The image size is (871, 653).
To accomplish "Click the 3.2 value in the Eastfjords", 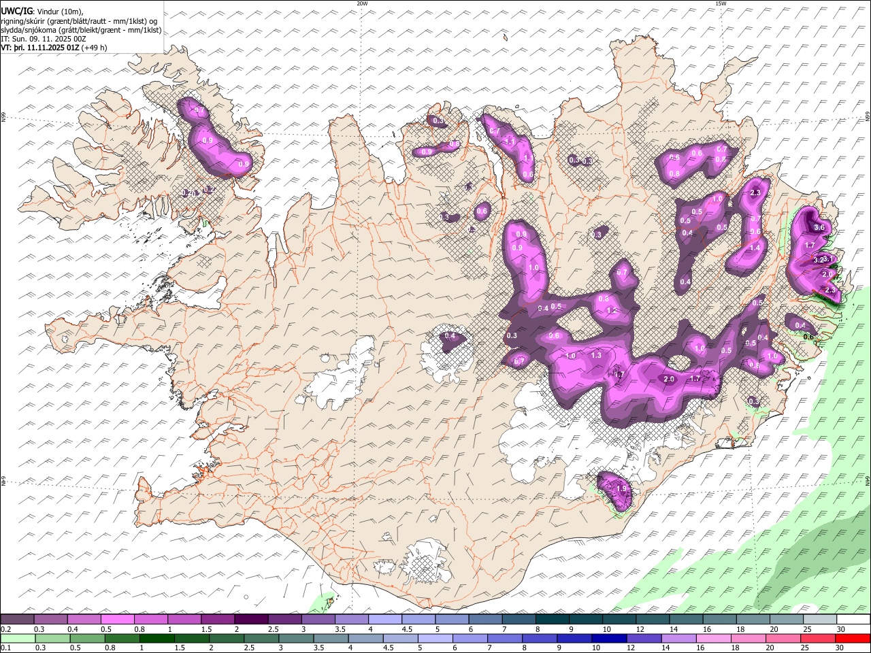I will (x=819, y=260).
